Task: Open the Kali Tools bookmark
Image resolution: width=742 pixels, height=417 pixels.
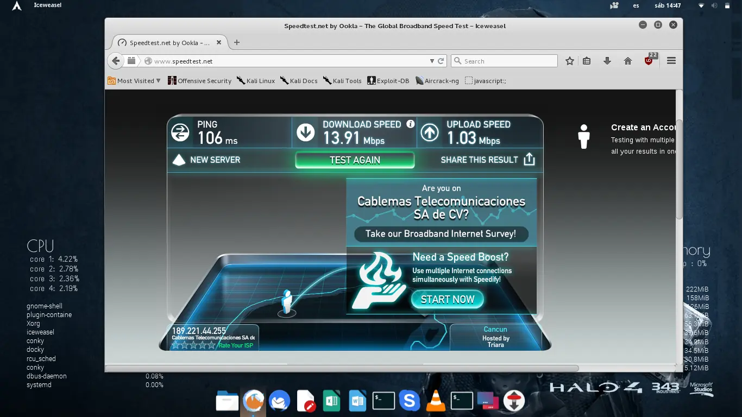Action: (x=342, y=81)
